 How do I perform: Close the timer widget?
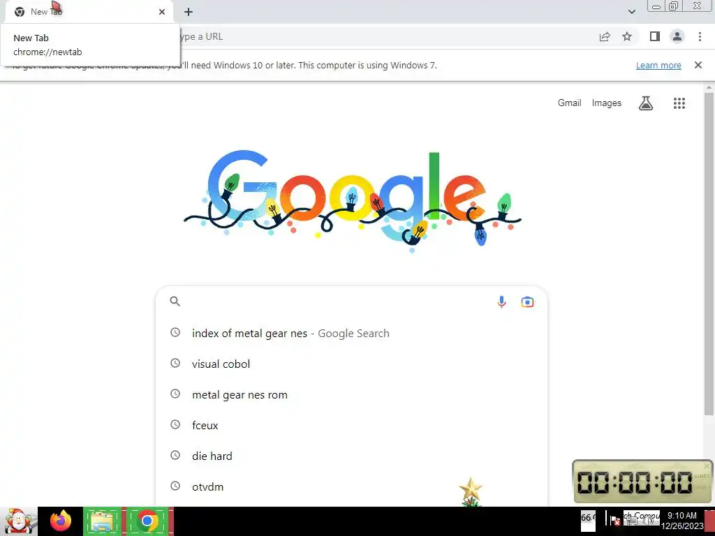coord(707,466)
